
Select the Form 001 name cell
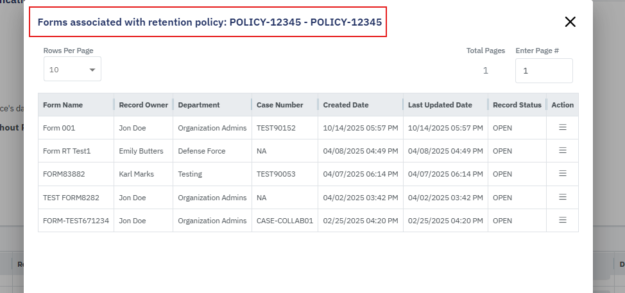click(x=59, y=128)
